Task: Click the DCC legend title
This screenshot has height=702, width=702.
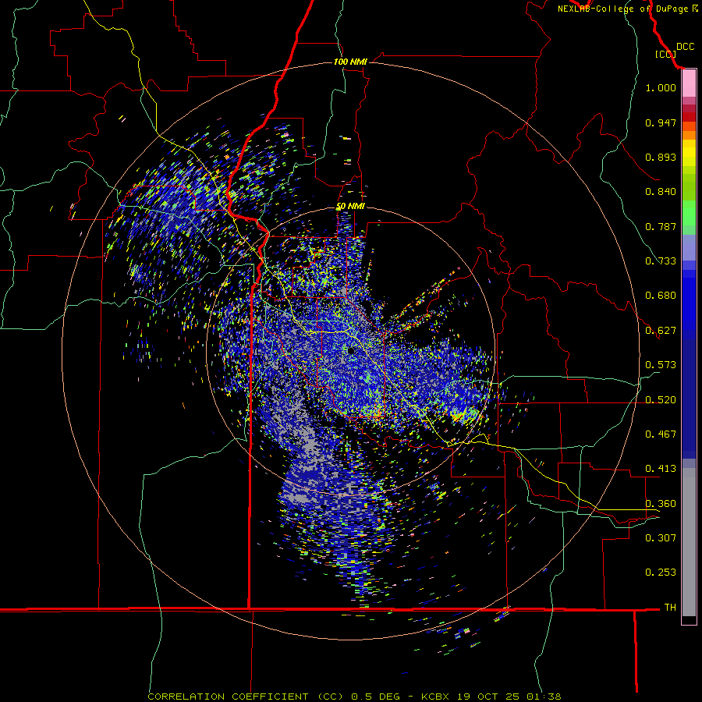Action: 686,47
